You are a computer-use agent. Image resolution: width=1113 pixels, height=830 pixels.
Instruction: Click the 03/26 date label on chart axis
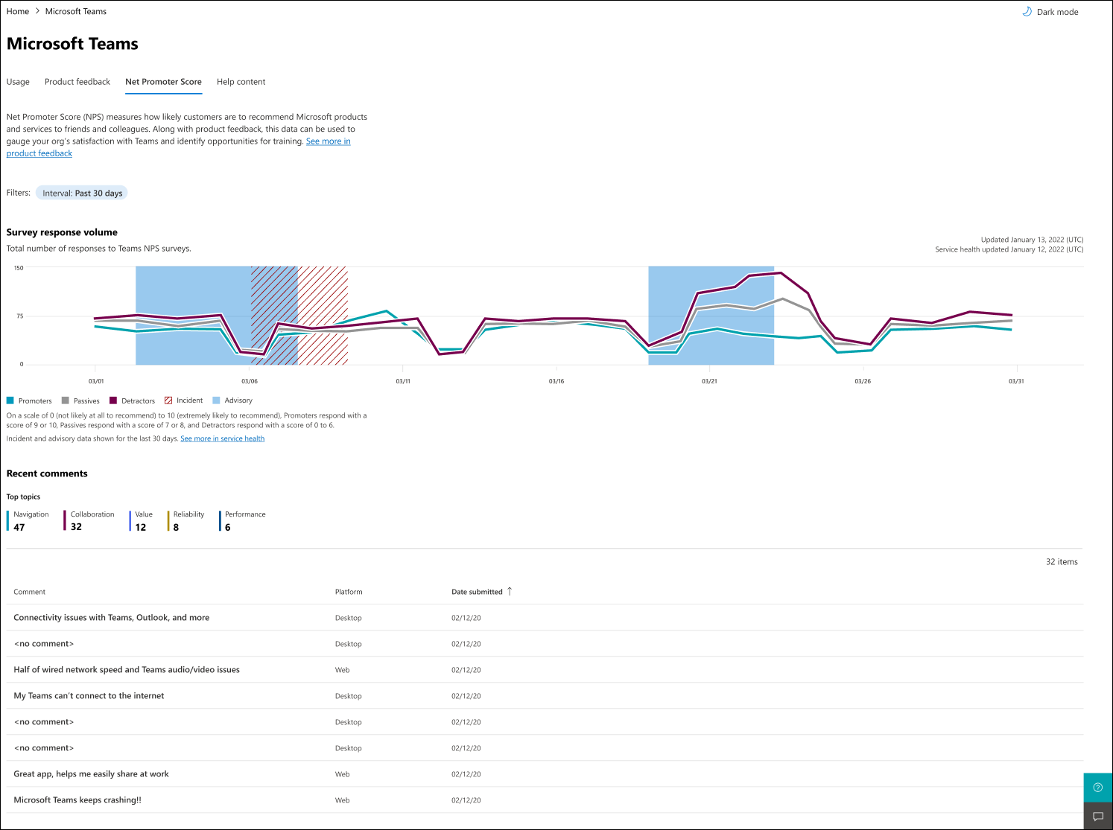click(x=863, y=381)
